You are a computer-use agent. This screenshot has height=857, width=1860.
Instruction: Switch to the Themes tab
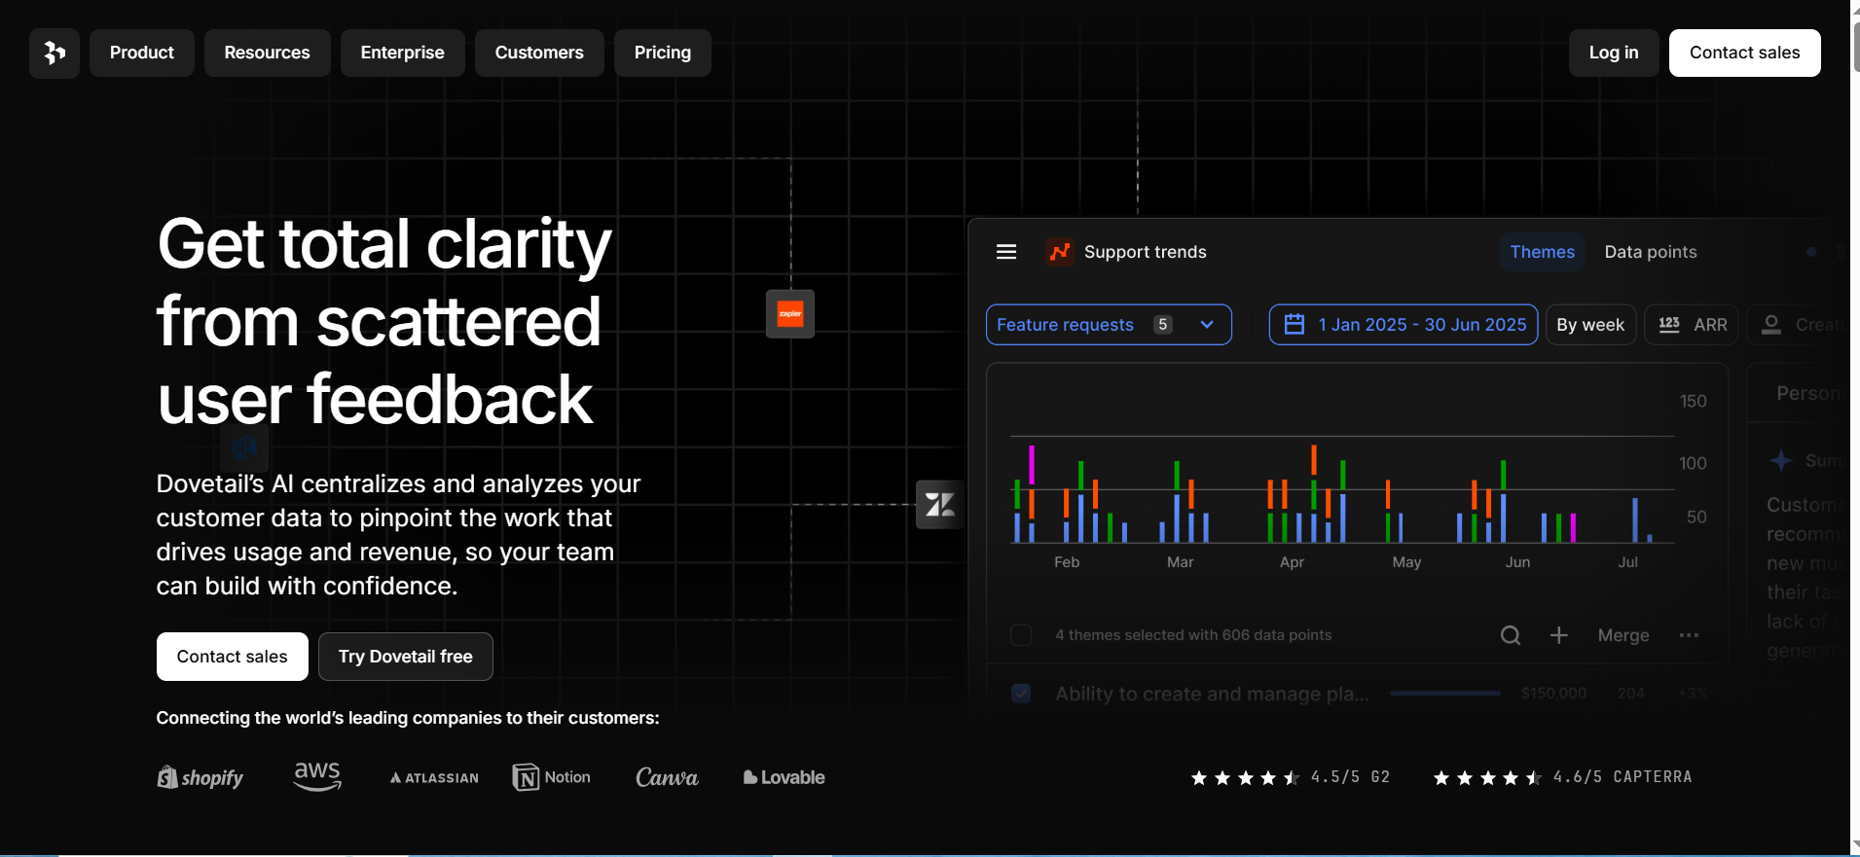tap(1543, 252)
